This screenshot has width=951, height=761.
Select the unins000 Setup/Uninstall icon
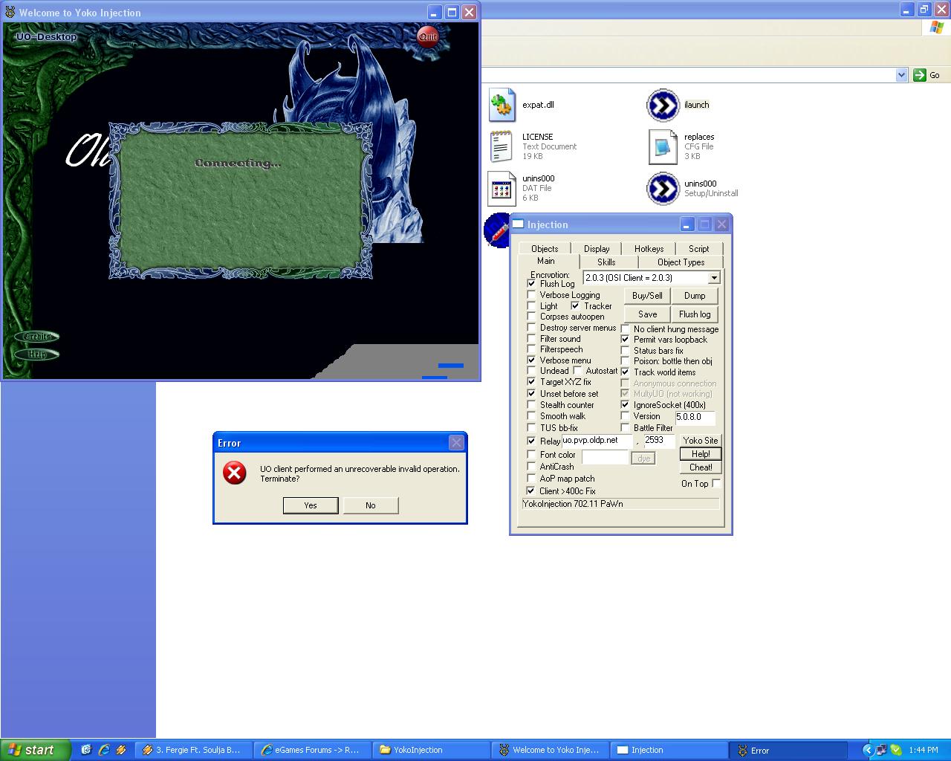point(663,188)
